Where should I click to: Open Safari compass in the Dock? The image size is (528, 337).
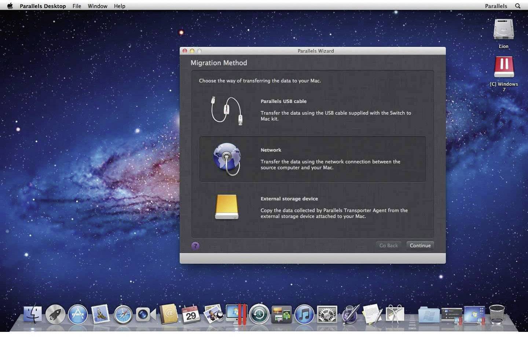[x=123, y=314]
